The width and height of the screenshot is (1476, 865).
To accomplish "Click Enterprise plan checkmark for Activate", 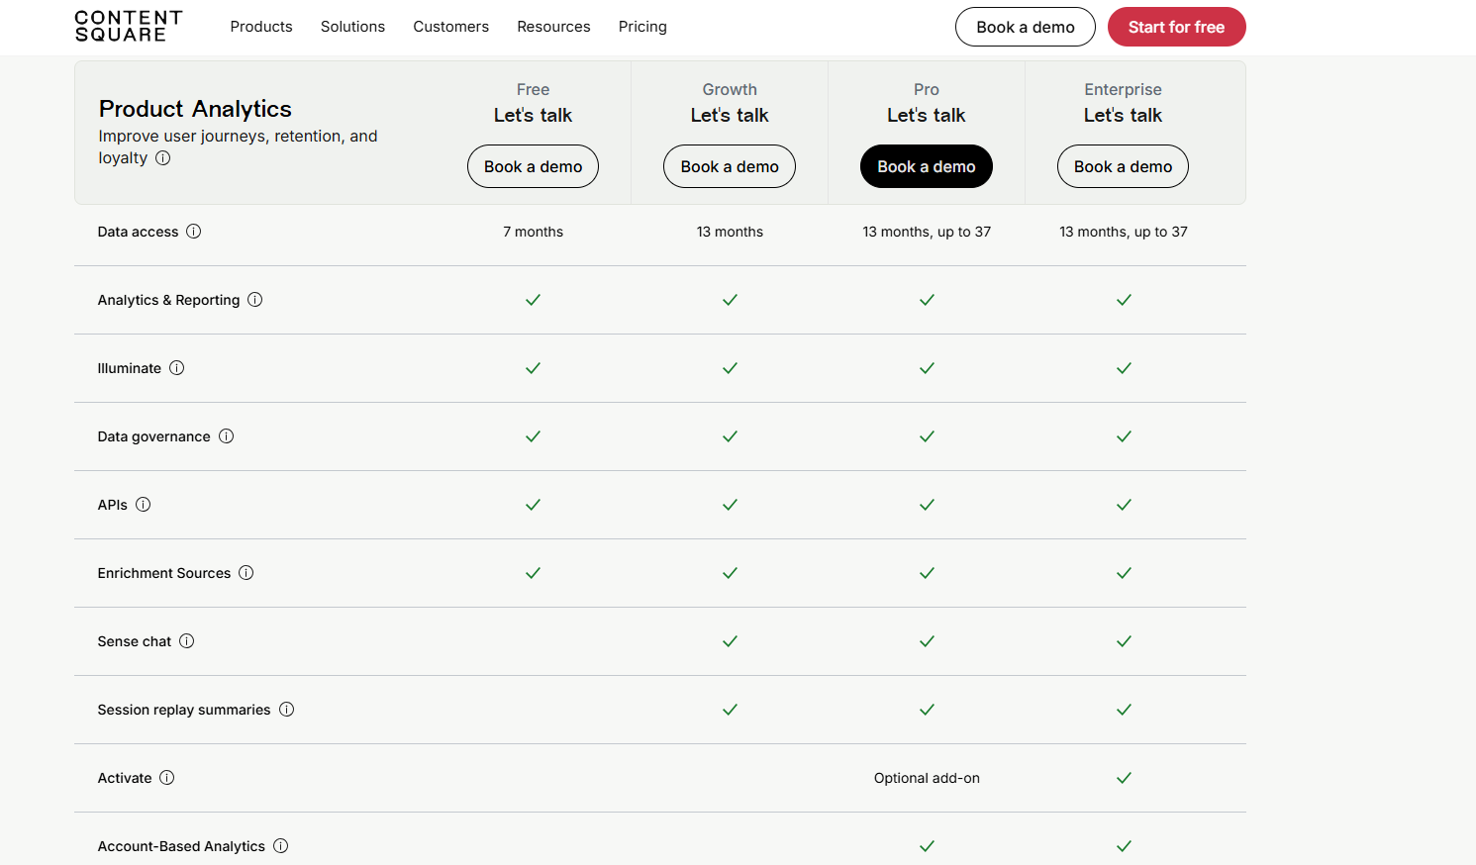I will [x=1124, y=778].
